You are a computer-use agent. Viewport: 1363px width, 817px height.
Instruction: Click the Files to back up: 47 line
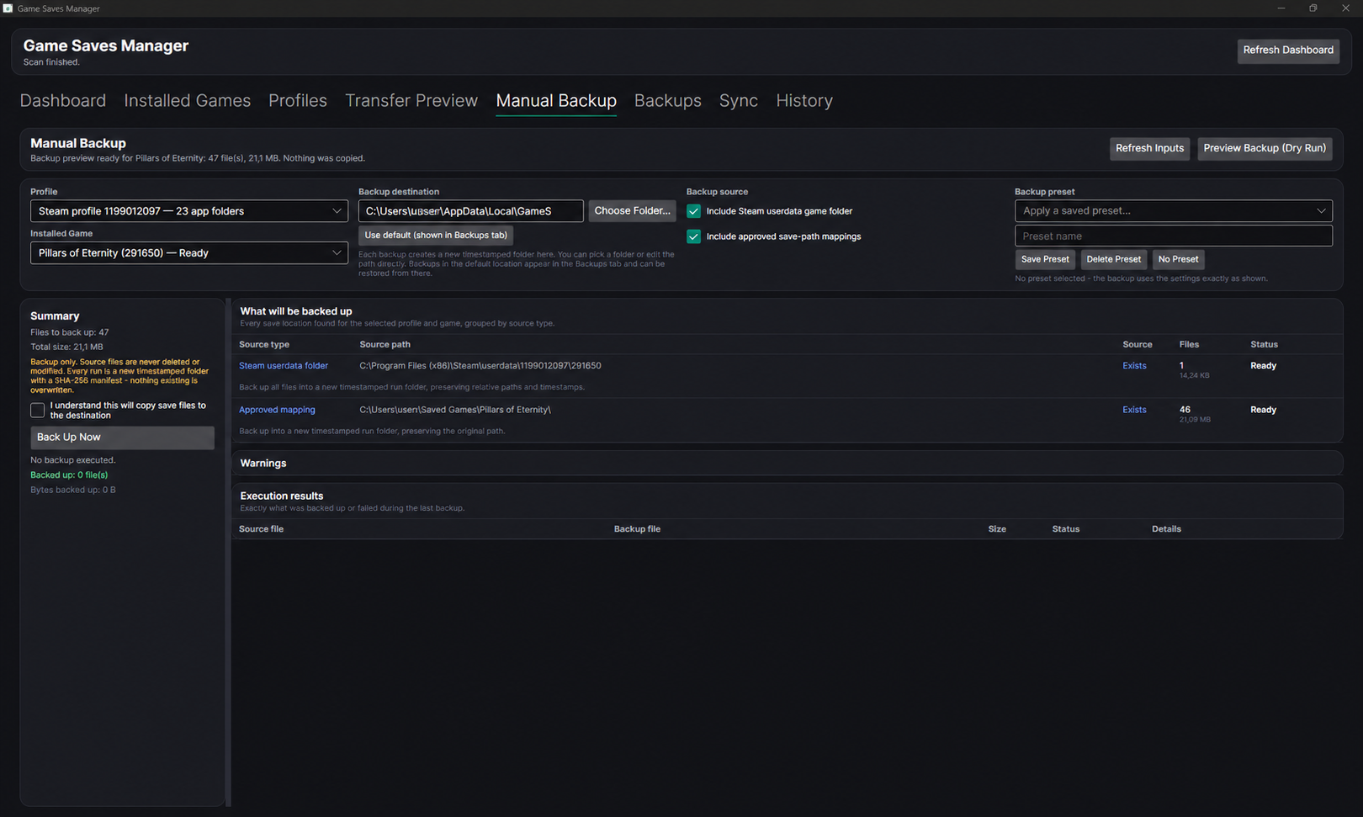70,332
